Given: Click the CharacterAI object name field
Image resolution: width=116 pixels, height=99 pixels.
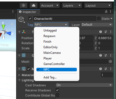Looking at the screenshot, I should click(65, 19).
